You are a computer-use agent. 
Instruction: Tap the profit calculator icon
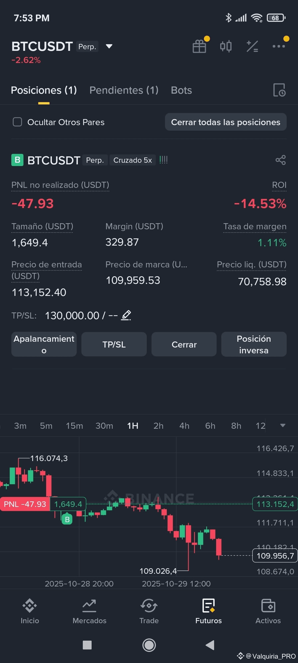tap(252, 46)
